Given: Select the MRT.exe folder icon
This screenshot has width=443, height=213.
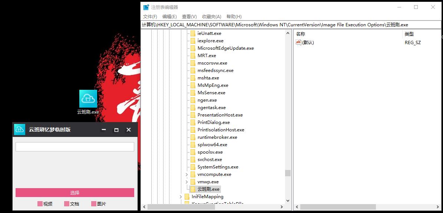Looking at the screenshot, I should [193, 55].
